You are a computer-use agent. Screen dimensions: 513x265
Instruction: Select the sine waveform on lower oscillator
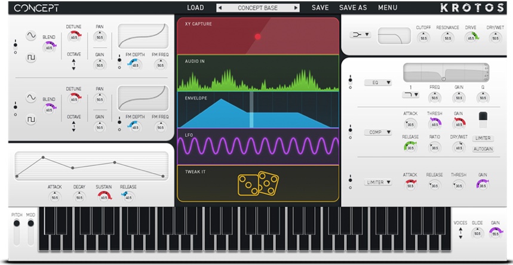coord(31,97)
